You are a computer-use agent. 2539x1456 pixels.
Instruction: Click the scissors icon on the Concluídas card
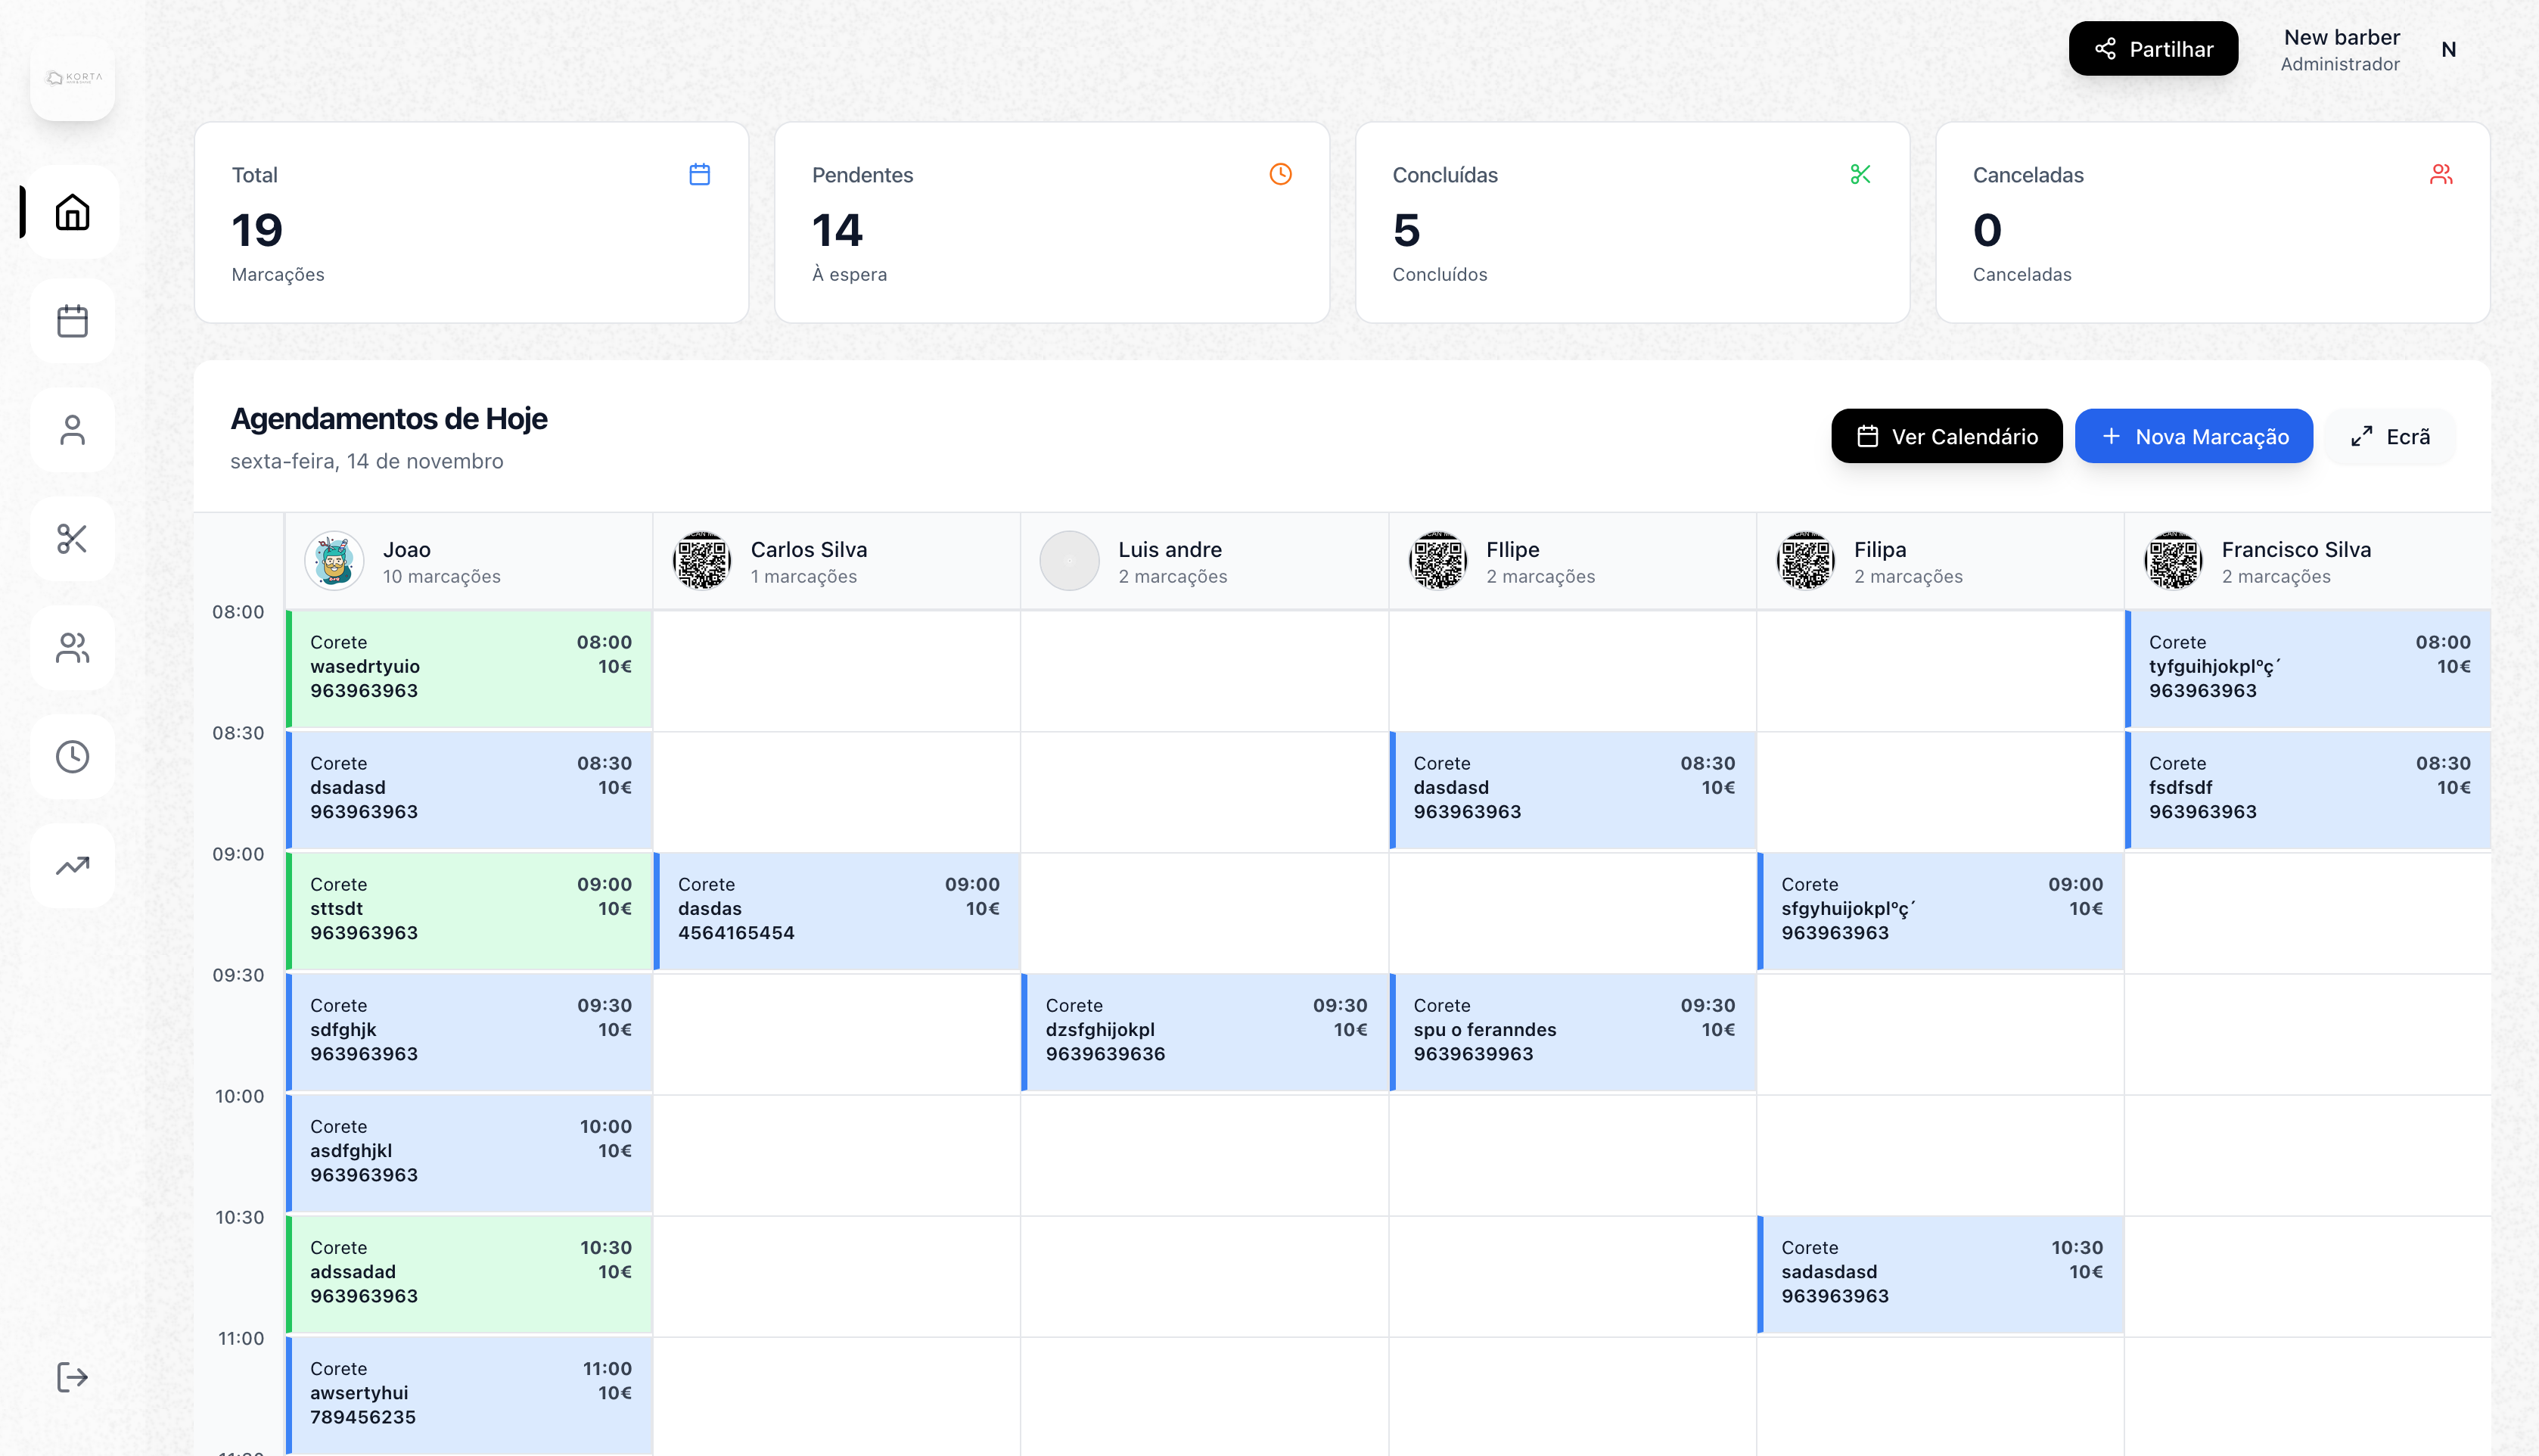click(x=1858, y=174)
